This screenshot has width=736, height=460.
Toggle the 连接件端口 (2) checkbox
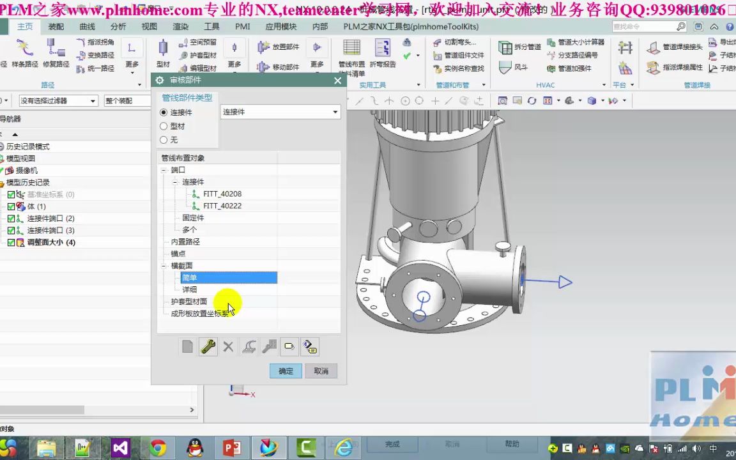(11, 218)
